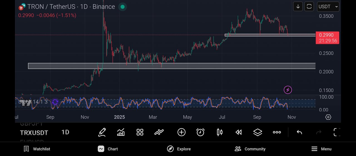This screenshot has width=356, height=156.
Task: Open the Community tab
Action: 250,149
